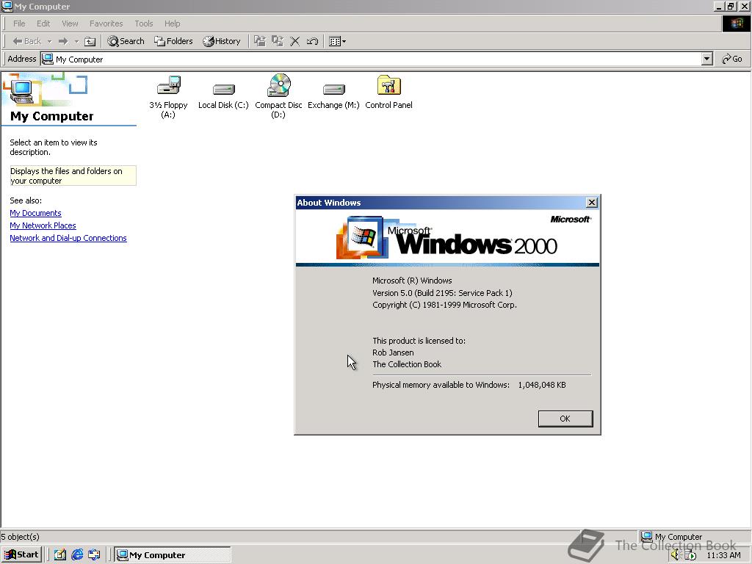This screenshot has width=752, height=564.
Task: Open the Tools menu
Action: 143,23
